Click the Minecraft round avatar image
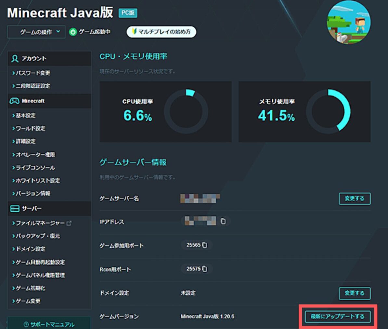 [x=349, y=22]
